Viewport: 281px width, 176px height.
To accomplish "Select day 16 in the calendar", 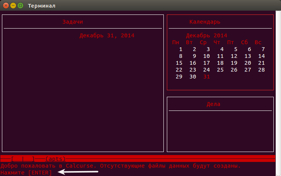I will pos(193,63).
